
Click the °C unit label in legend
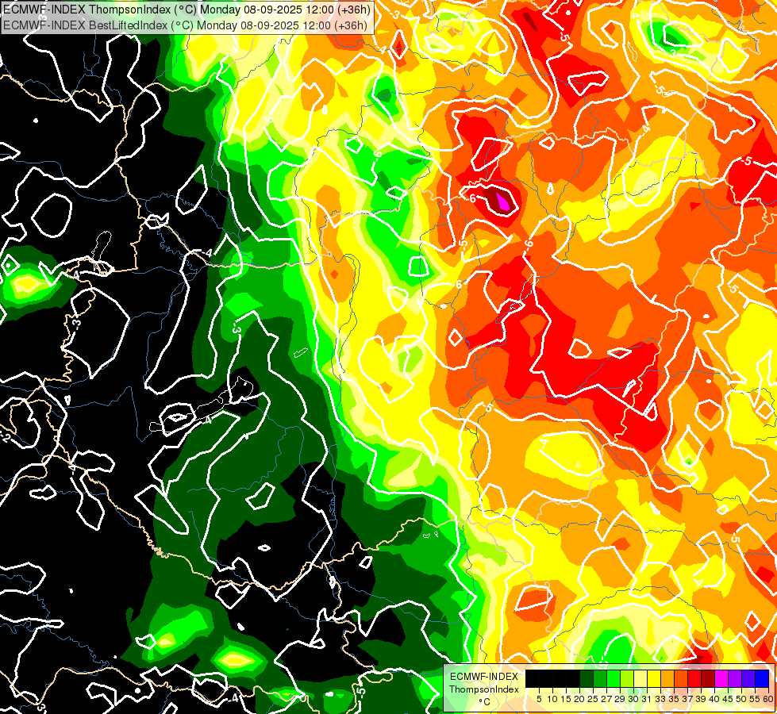coord(485,701)
